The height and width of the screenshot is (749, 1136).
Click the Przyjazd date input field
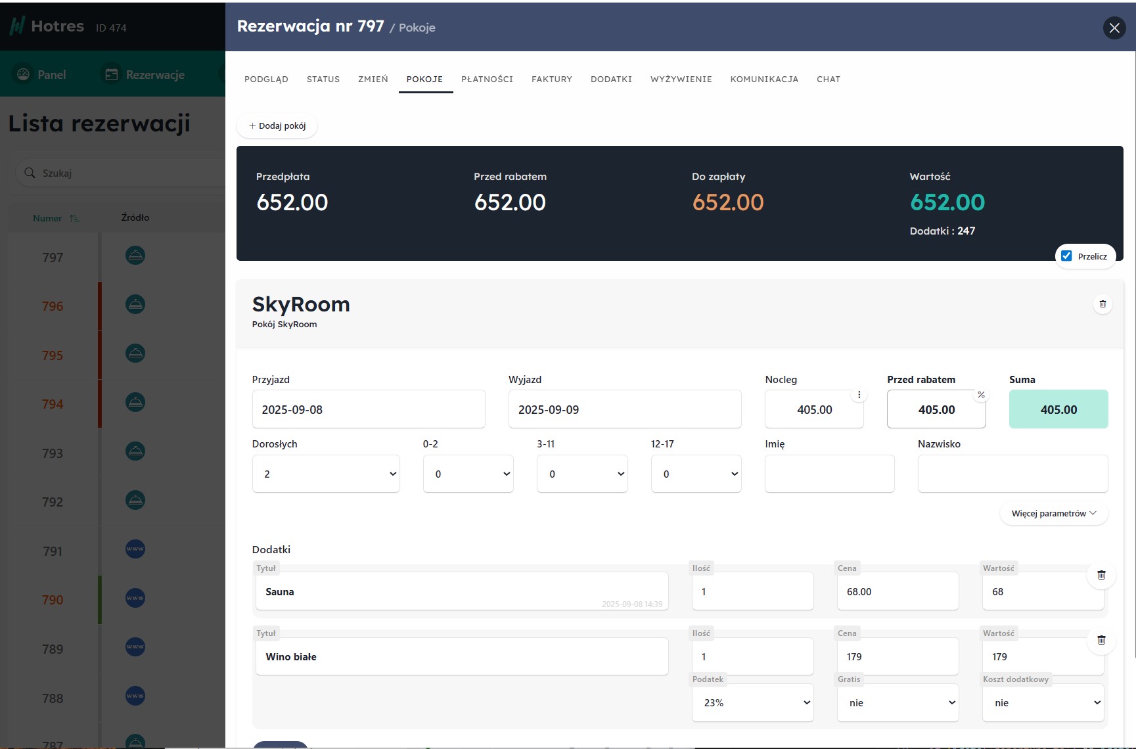[x=368, y=409]
